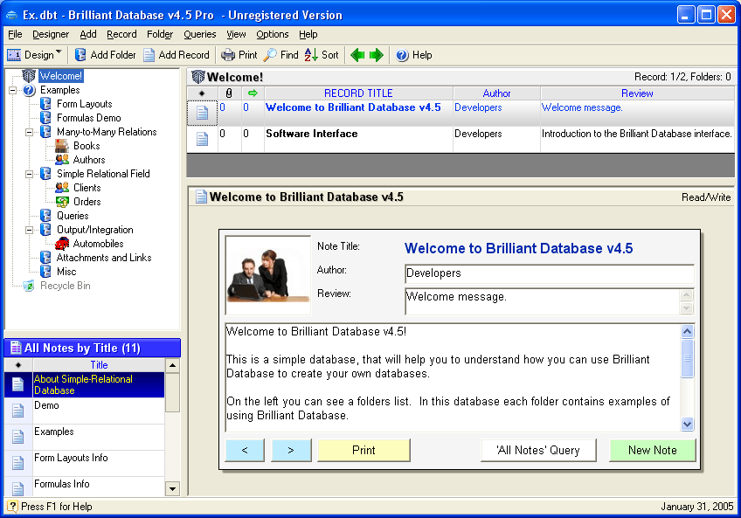
Task: Click the attachments paperclip column header
Action: (x=229, y=93)
